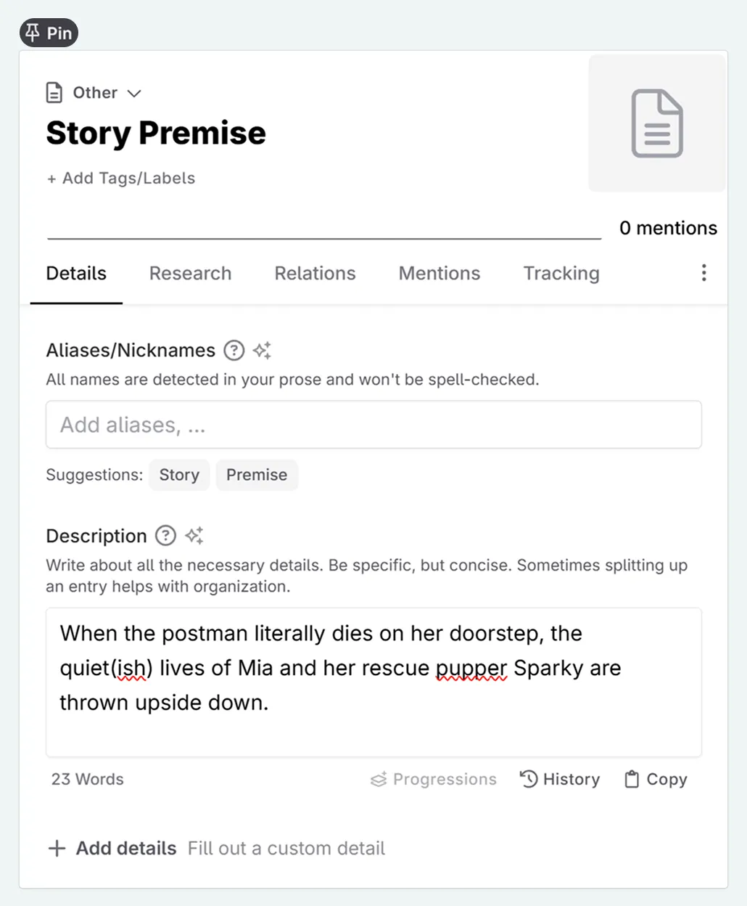
Task: Open the overflow three-dot menu
Action: point(703,272)
